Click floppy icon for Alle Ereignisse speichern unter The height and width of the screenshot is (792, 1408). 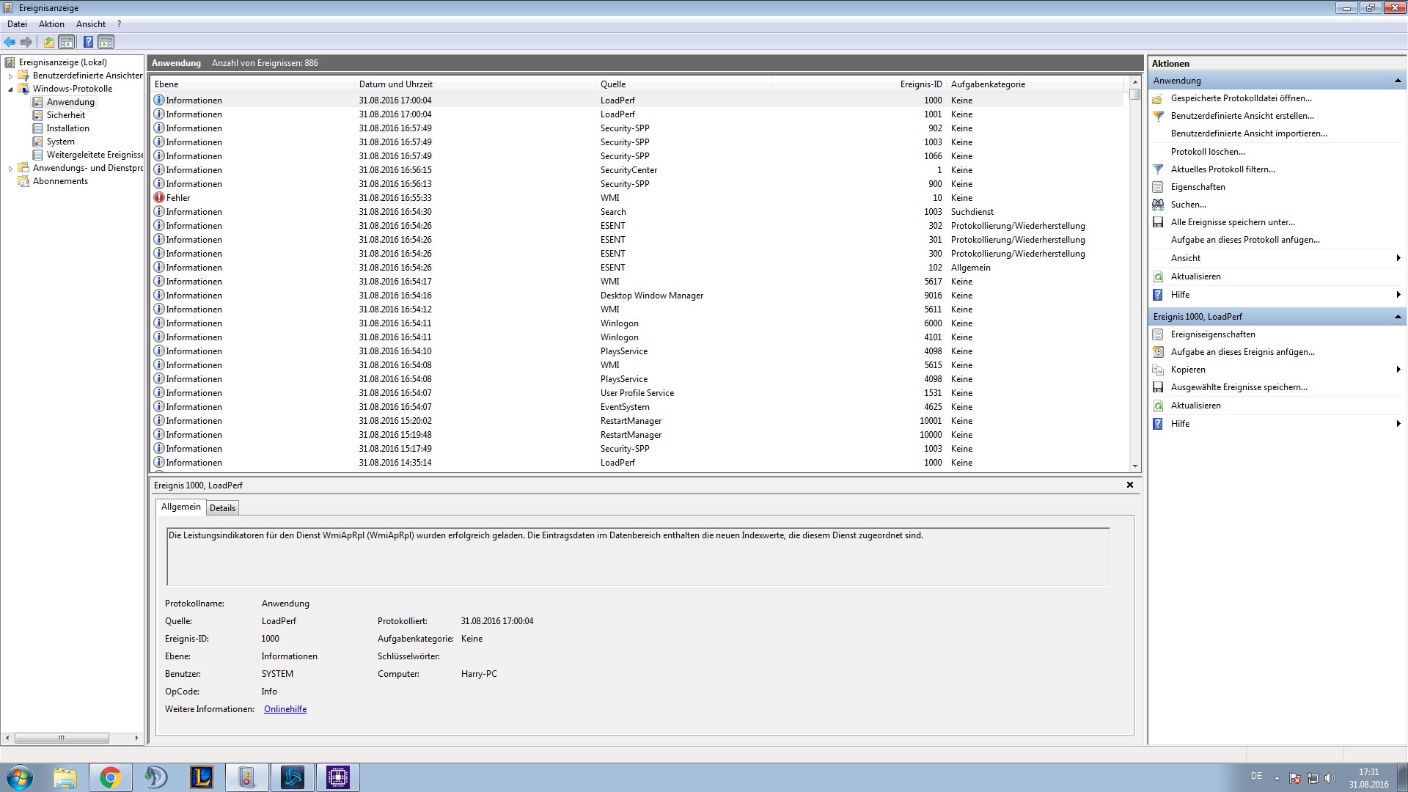1158,222
